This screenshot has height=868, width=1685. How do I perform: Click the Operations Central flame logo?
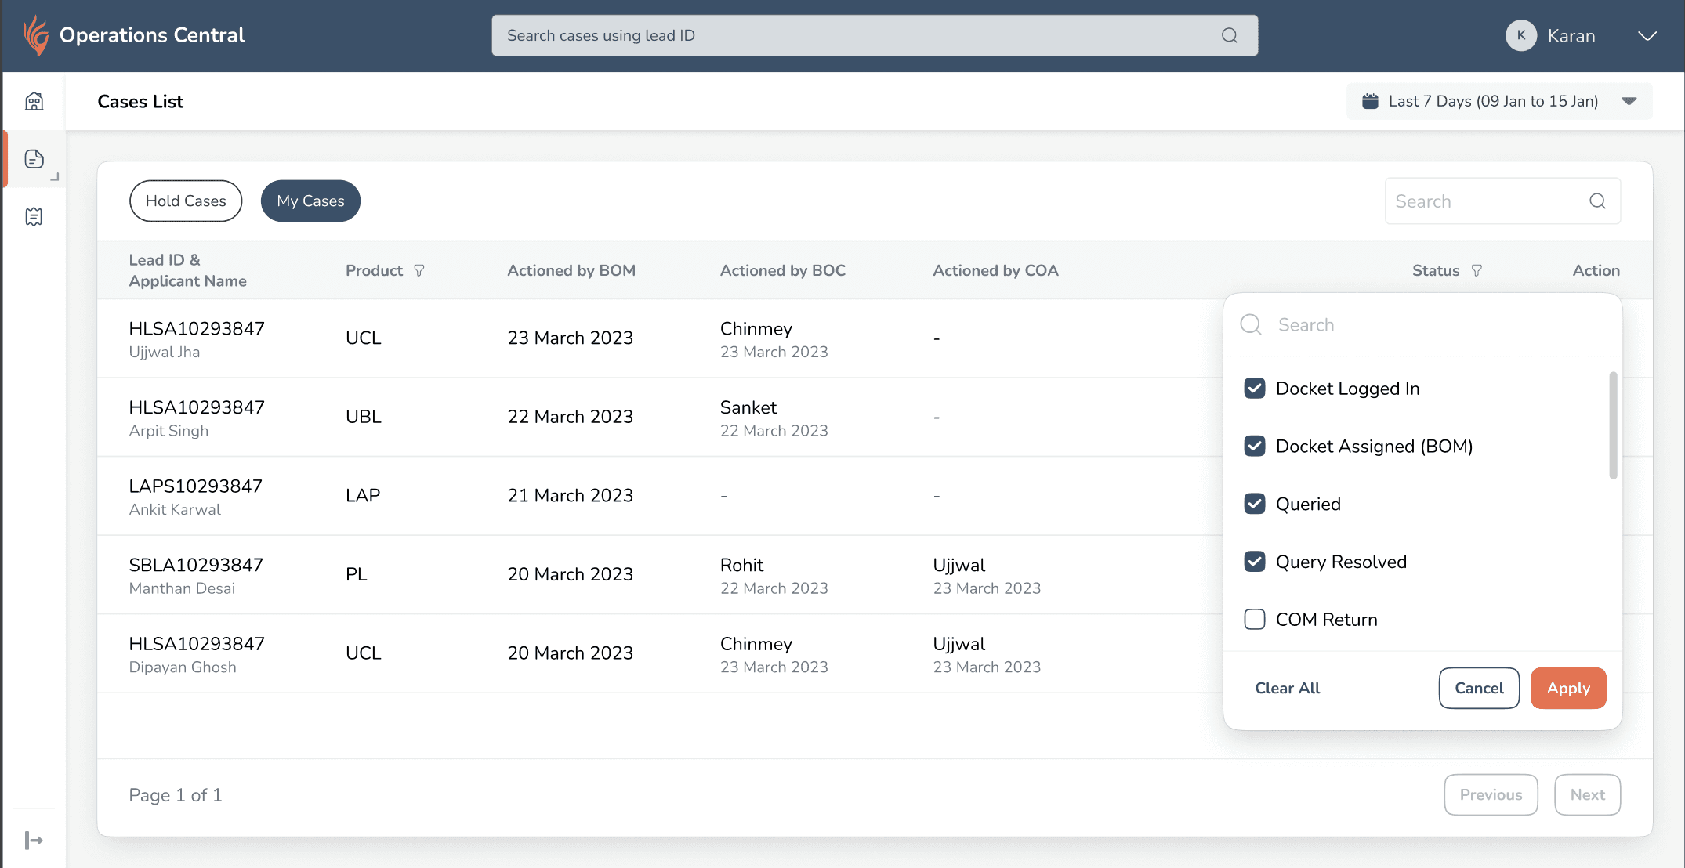click(36, 35)
